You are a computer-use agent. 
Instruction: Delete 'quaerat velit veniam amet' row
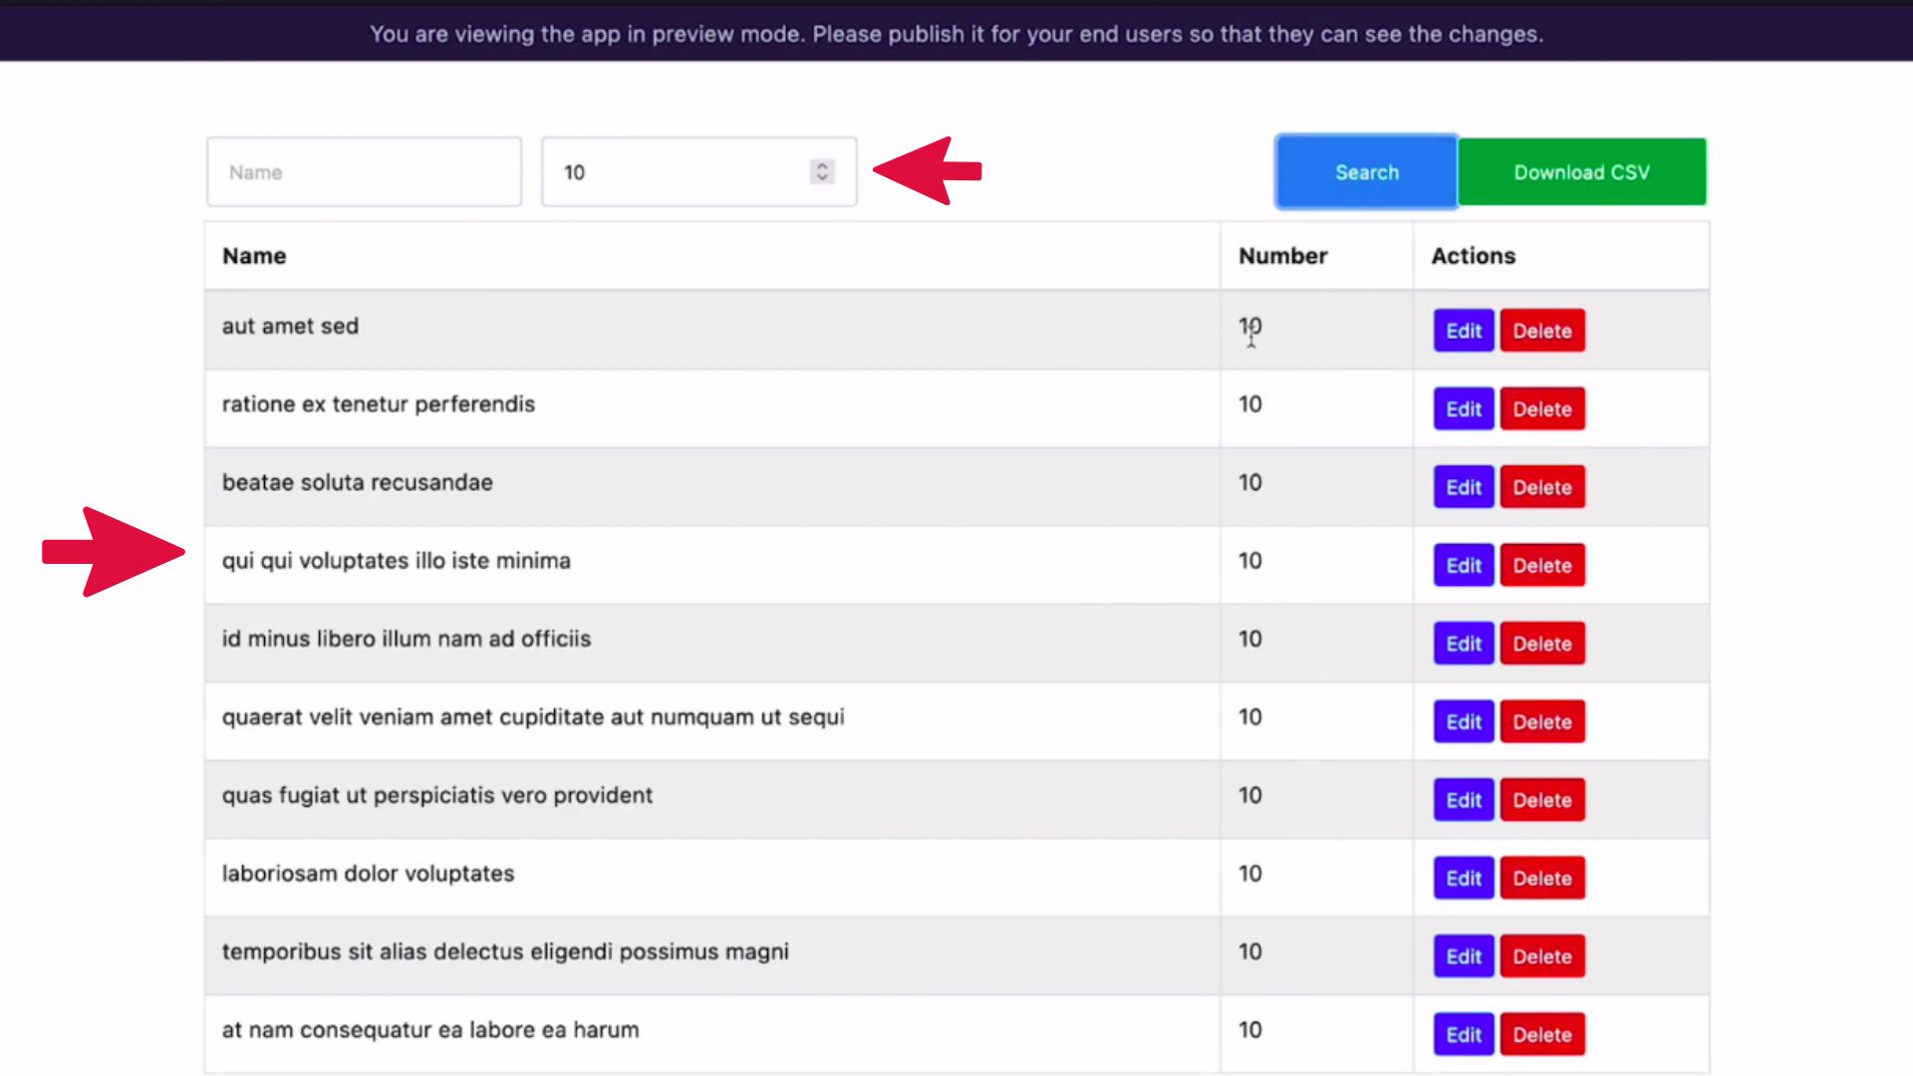[x=1542, y=721]
